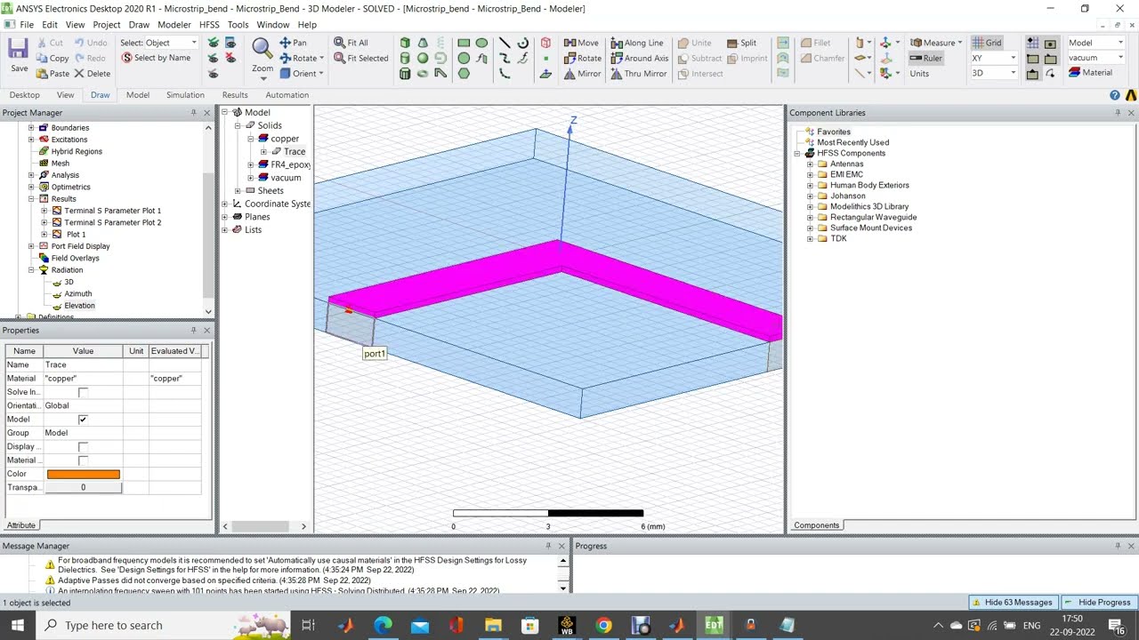The width and height of the screenshot is (1139, 640).
Task: Paste from clipboard
Action: [53, 74]
